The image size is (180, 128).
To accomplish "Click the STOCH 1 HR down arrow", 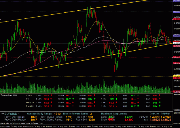I will click(116, 95).
